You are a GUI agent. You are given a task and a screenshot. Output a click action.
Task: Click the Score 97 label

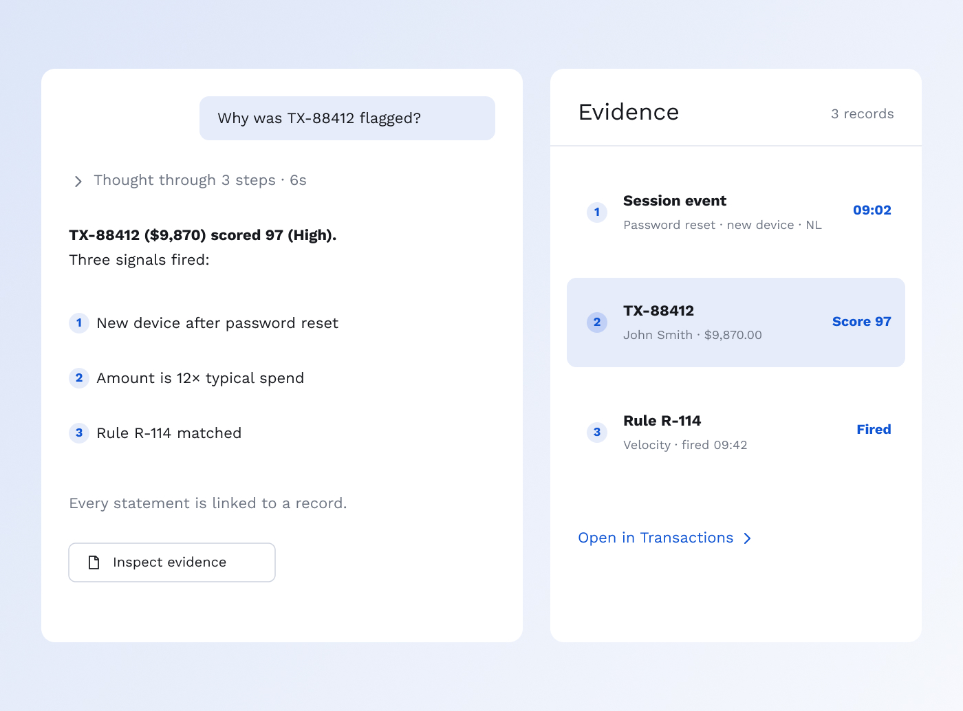[x=862, y=322]
